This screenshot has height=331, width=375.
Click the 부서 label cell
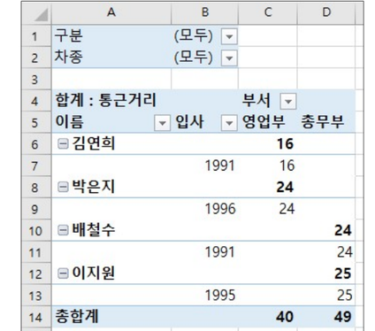256,100
